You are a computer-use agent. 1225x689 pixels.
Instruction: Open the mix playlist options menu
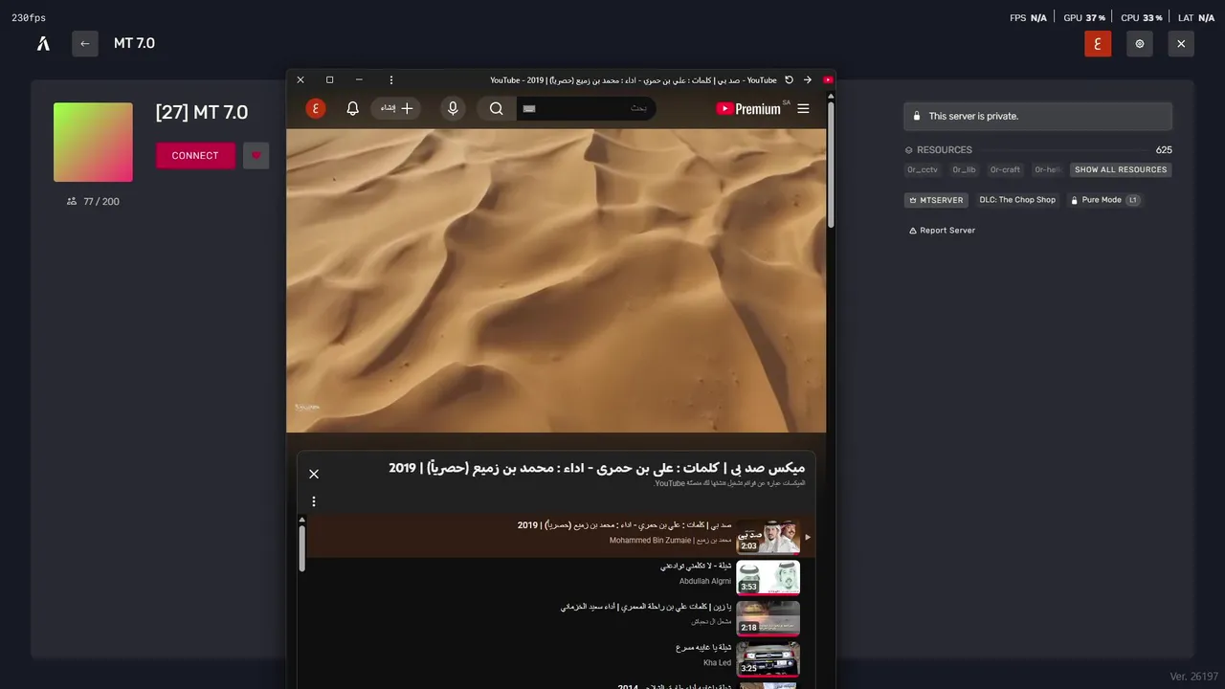(313, 501)
